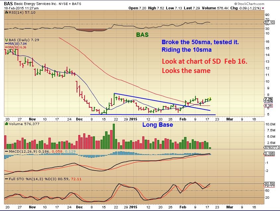Click the 0.186 MACD tag on right axis

[x=269, y=154]
